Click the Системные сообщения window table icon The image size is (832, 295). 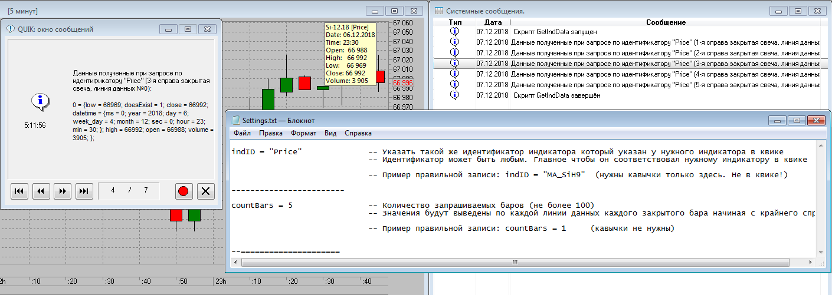tap(439, 11)
